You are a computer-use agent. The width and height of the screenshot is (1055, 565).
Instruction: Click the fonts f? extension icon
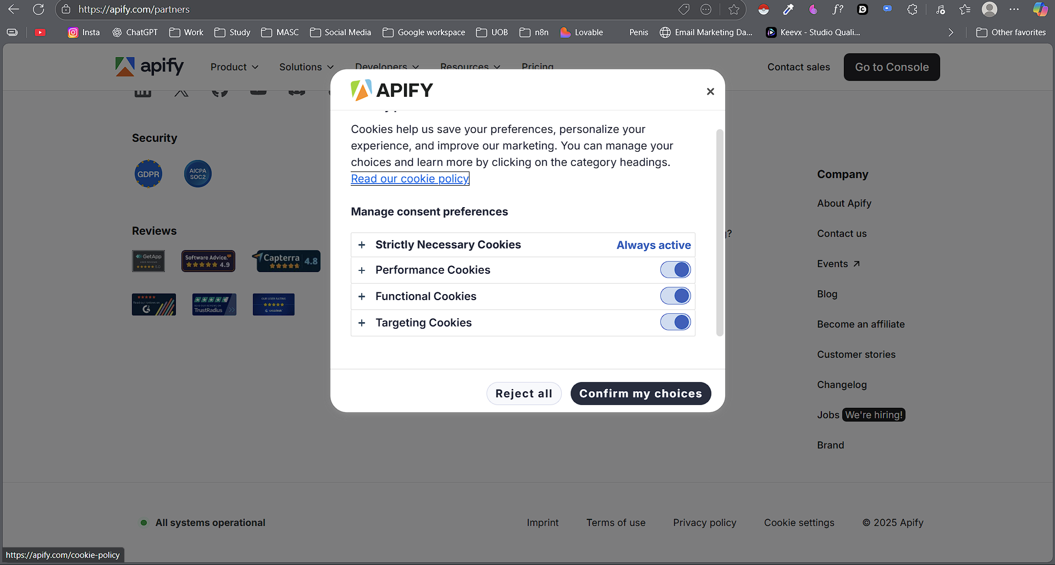838,9
